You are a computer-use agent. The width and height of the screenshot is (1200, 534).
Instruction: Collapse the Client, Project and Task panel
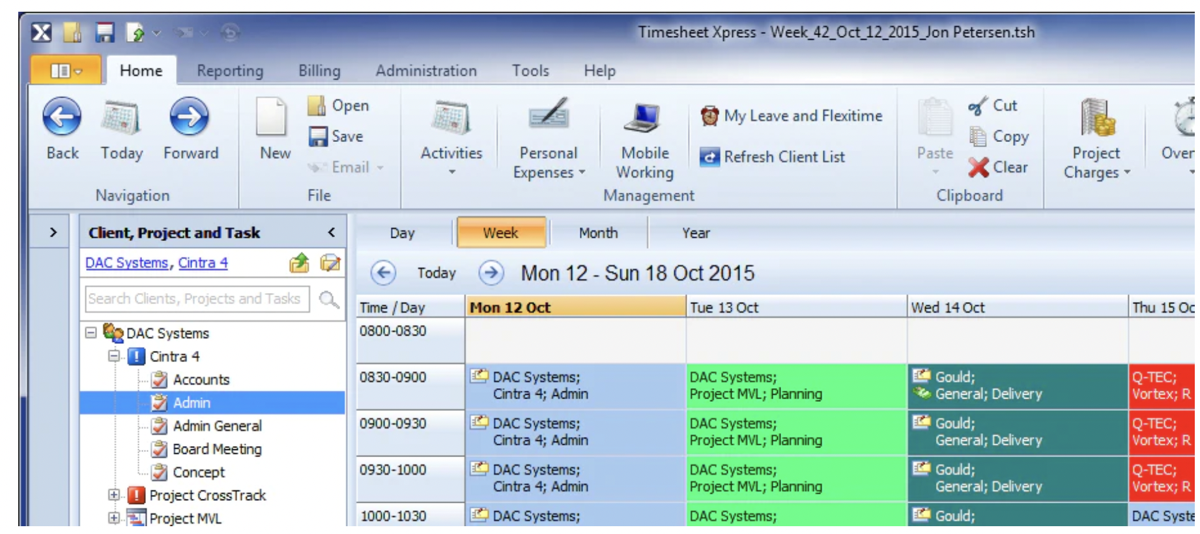332,232
